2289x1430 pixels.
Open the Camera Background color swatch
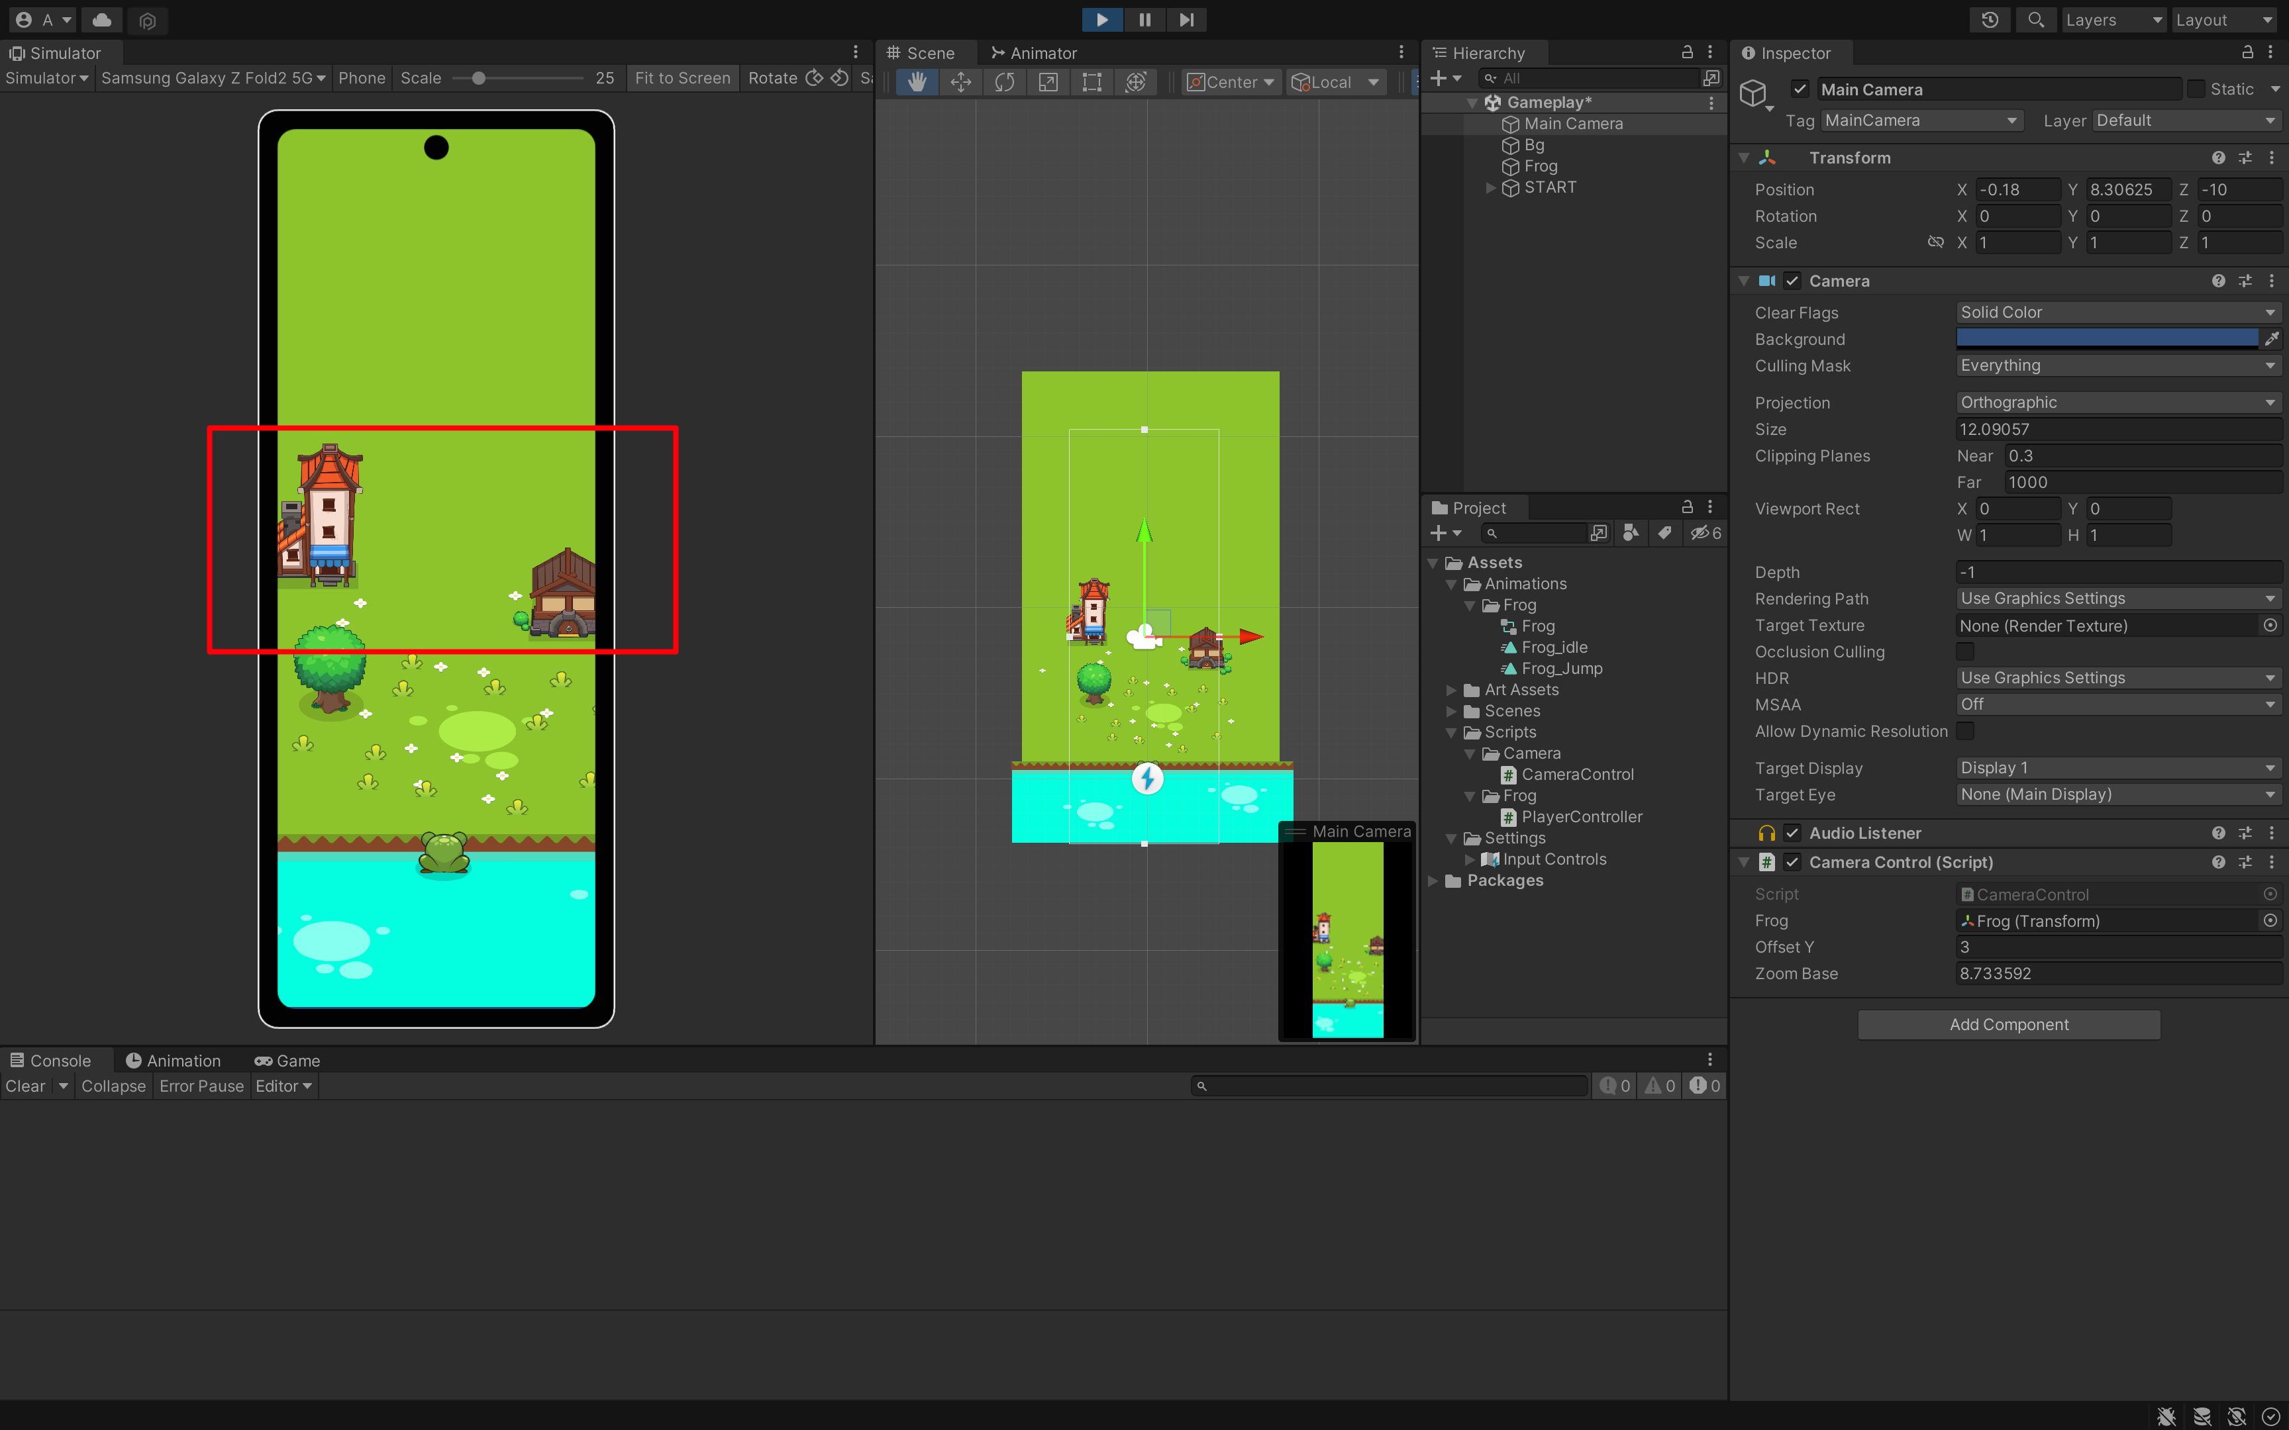coord(2106,338)
